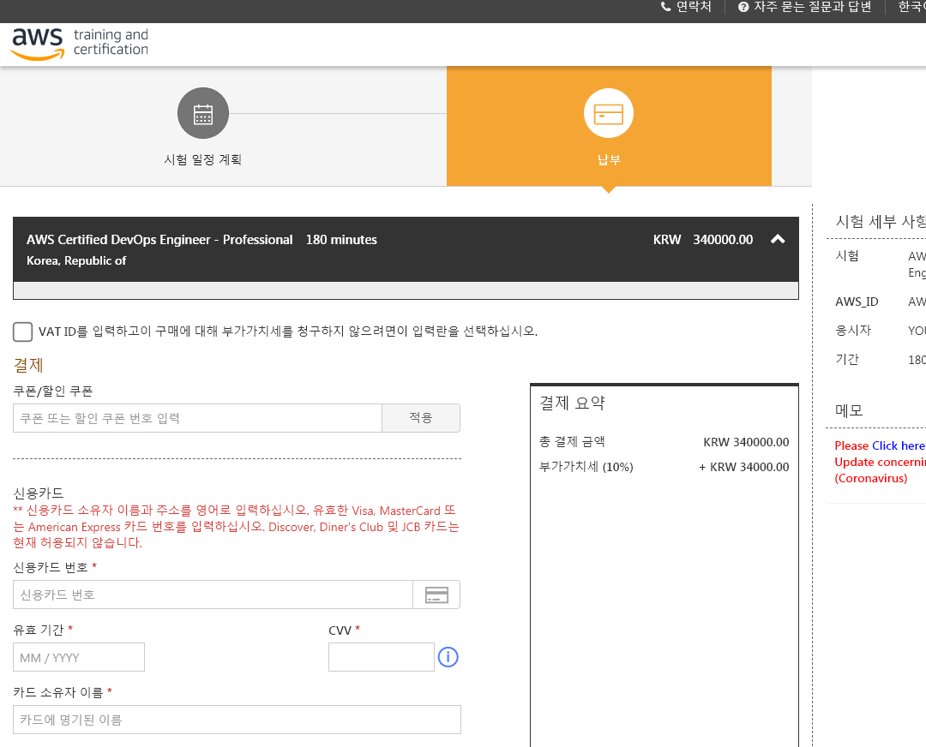The image size is (926, 747).
Task: Click the AWS training and certification logo
Action: click(80, 43)
